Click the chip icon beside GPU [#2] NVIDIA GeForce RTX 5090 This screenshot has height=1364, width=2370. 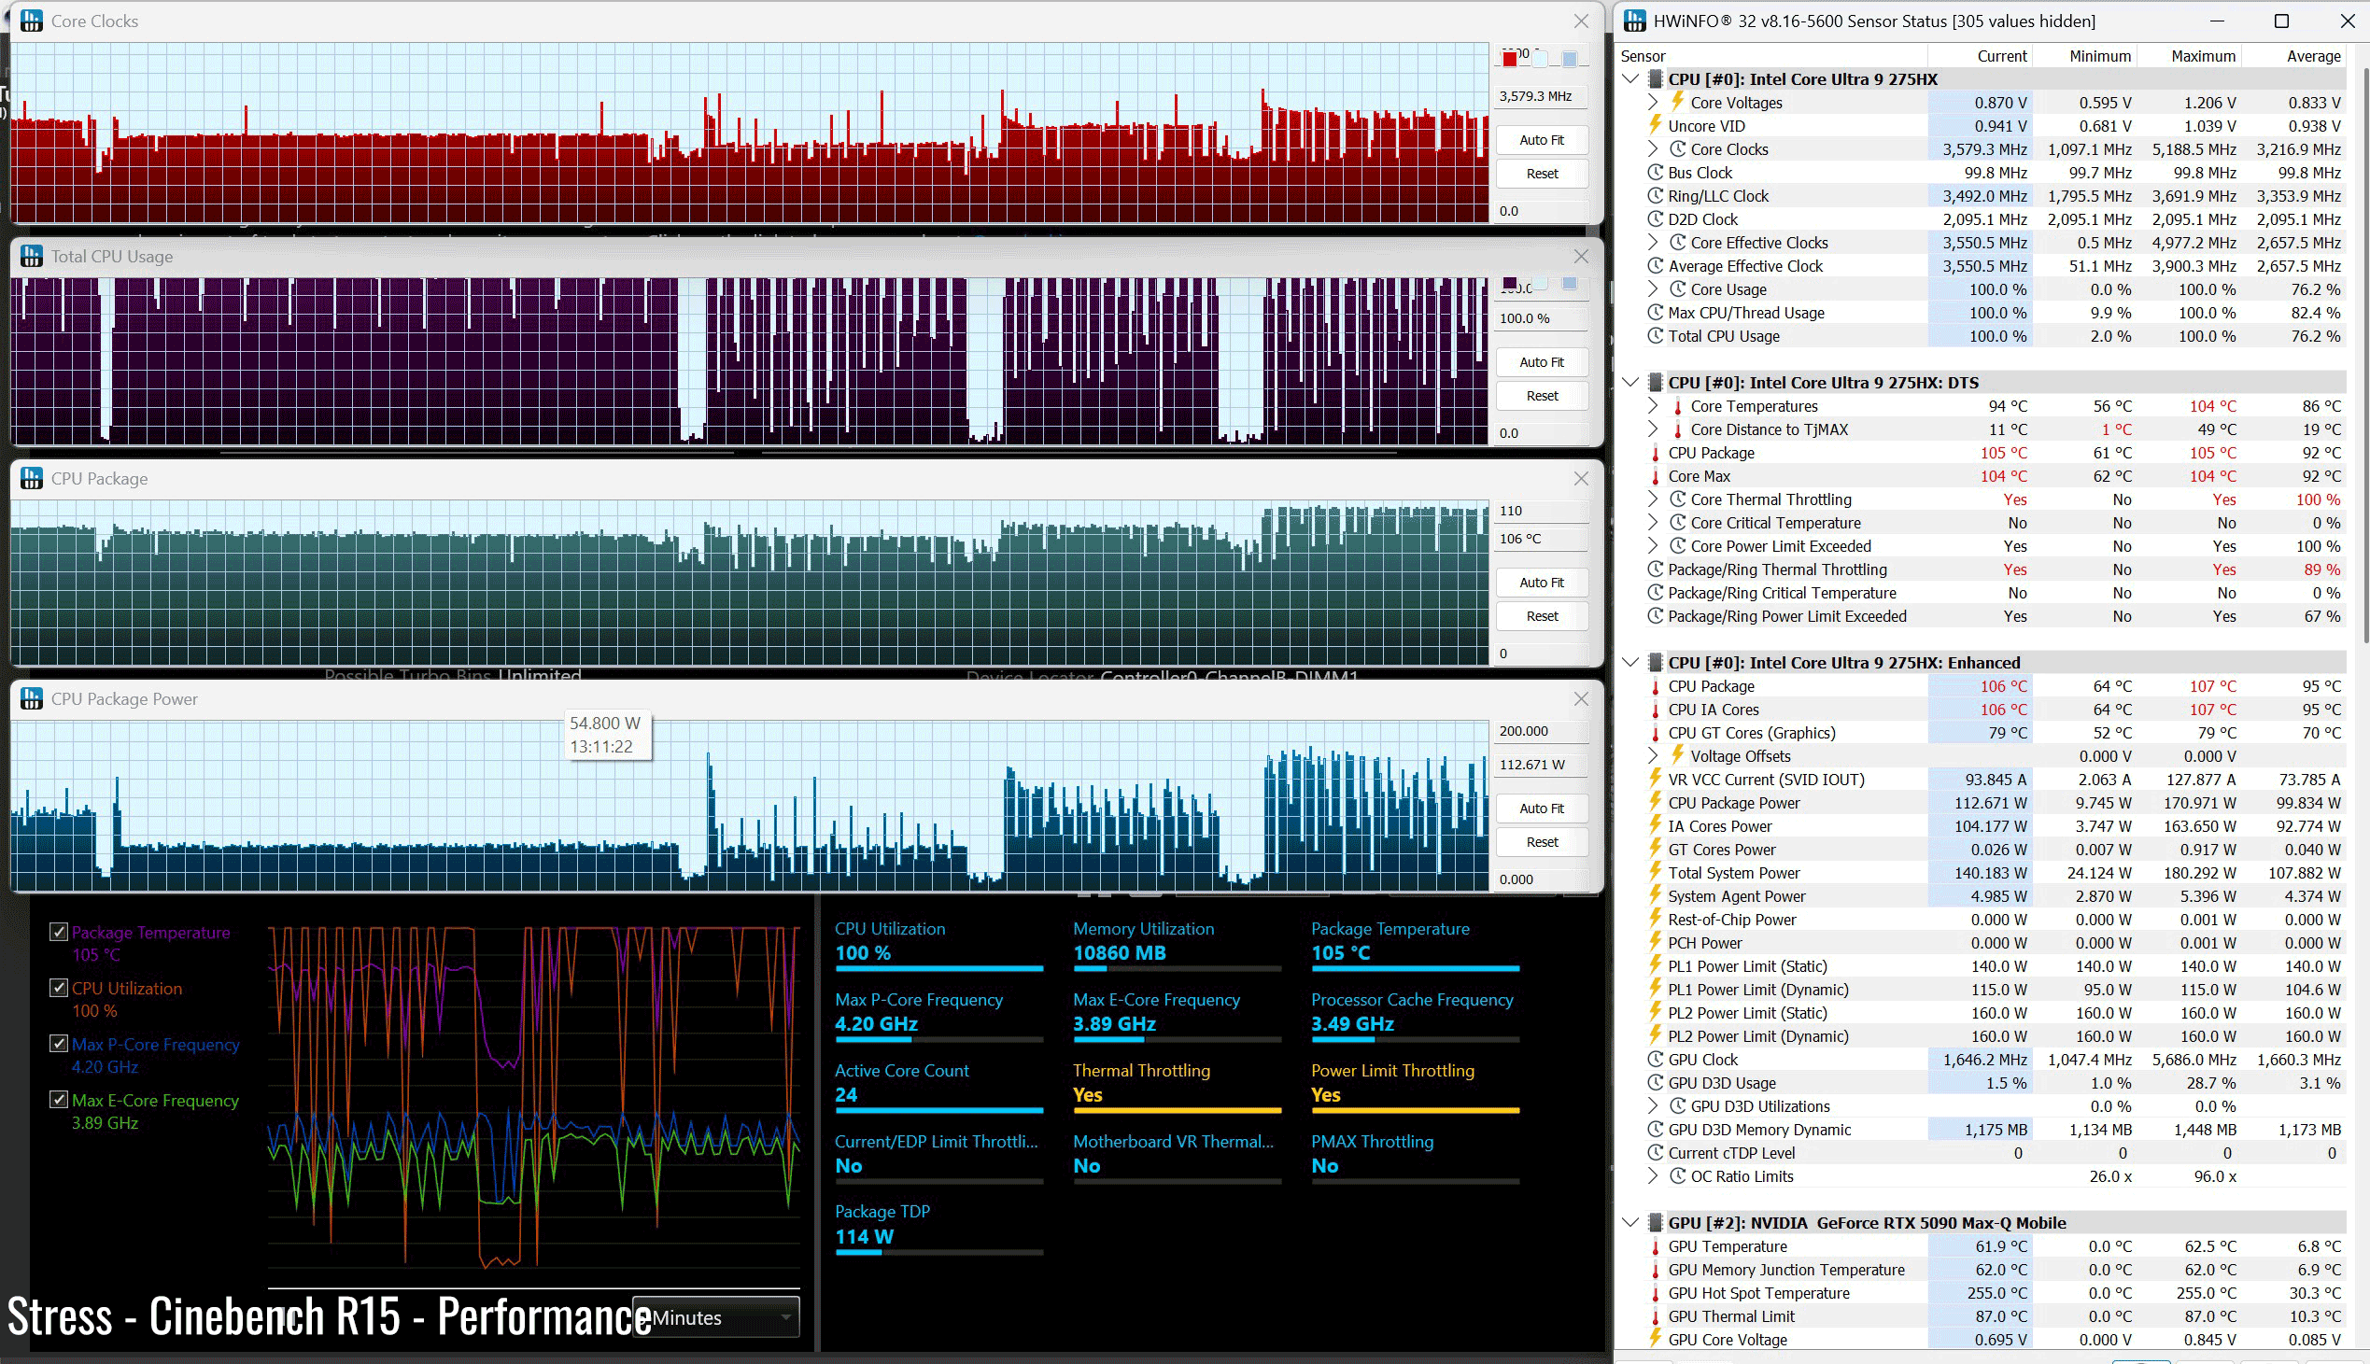point(1656,1222)
